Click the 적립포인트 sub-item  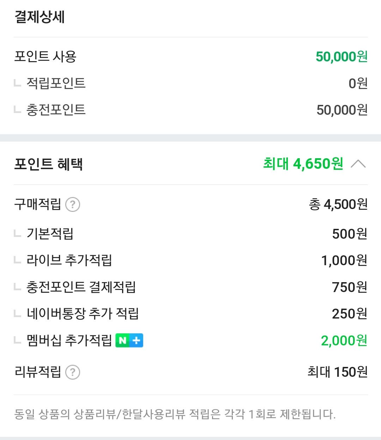(56, 83)
